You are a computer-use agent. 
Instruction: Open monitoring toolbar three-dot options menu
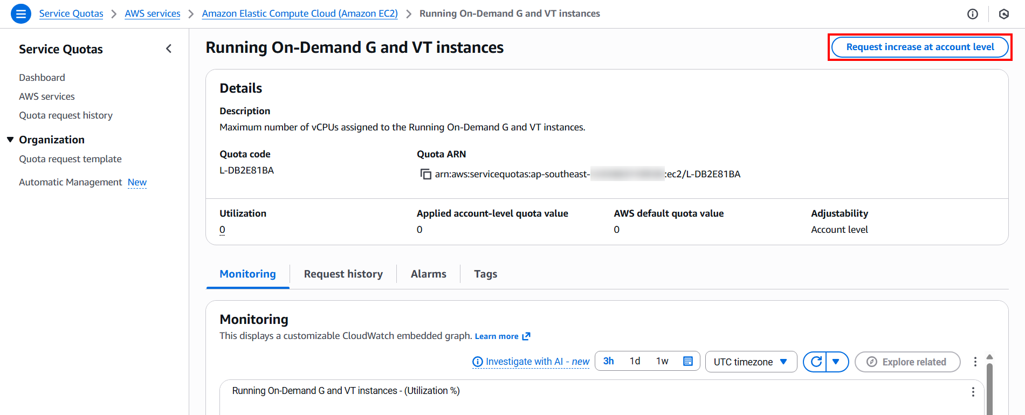[x=975, y=362]
